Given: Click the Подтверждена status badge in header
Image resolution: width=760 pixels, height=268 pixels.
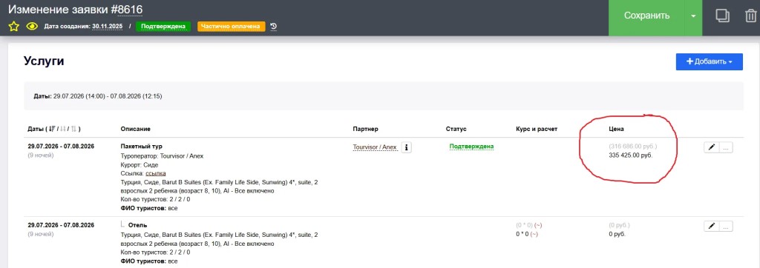Looking at the screenshot, I should pyautogui.click(x=163, y=27).
